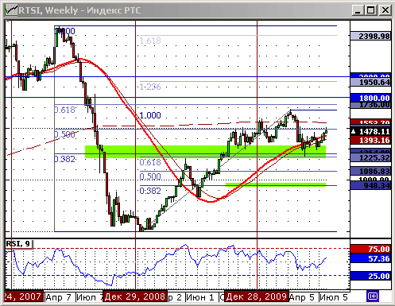Minimize the RTSI Weekly chart window
The width and height of the screenshot is (395, 306).
coord(358,10)
